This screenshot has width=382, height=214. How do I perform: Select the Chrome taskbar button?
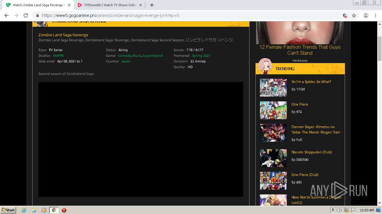tap(54, 210)
